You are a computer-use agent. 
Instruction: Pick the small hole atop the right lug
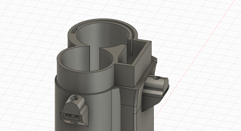coord(157,78)
